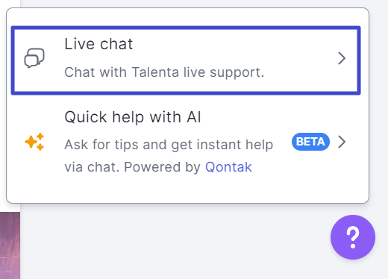
Task: Click "Chat with Talenta live support." text
Action: [x=164, y=72]
